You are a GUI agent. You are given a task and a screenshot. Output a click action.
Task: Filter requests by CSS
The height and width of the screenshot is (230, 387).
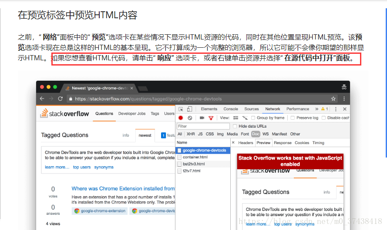coord(210,134)
